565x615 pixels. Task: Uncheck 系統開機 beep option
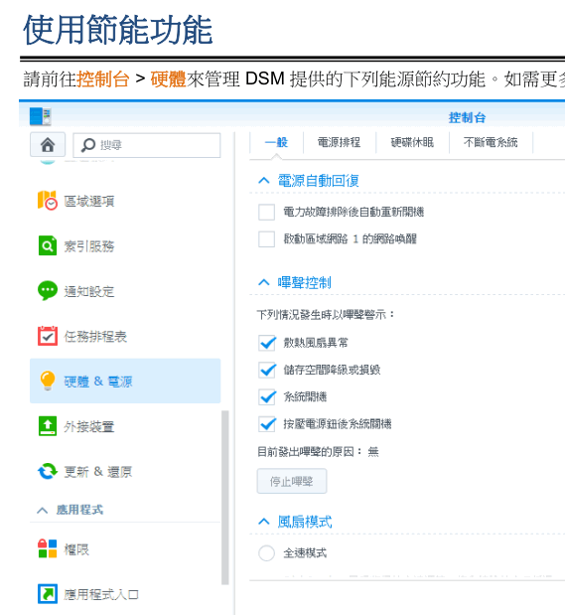point(267,397)
